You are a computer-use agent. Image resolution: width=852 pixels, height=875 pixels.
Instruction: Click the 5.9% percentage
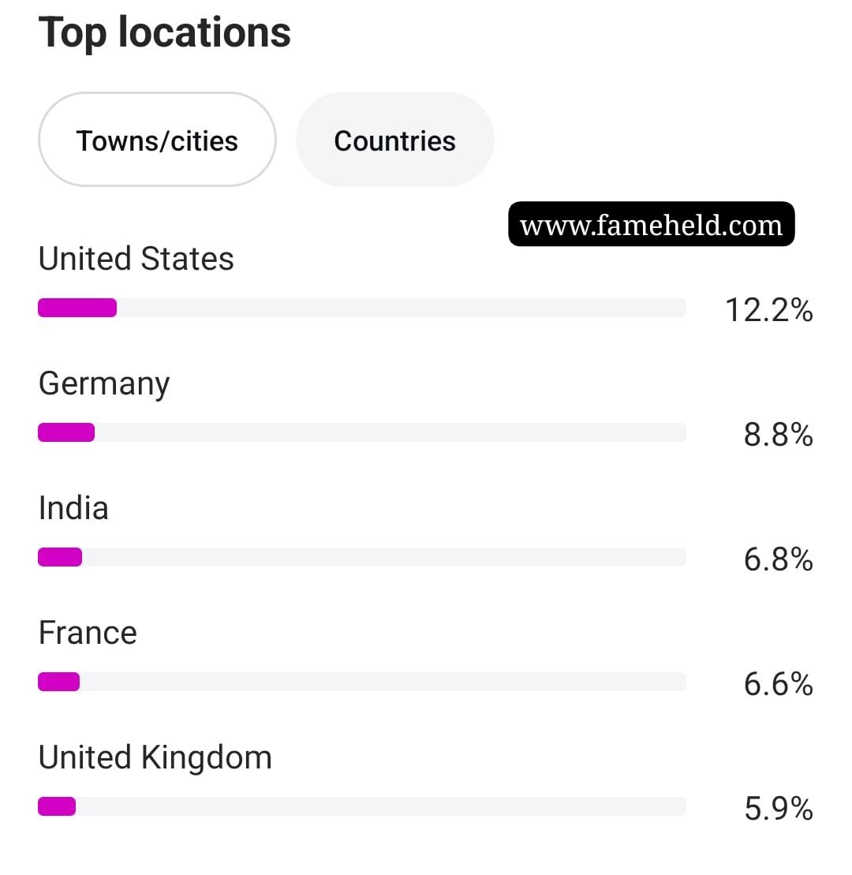point(779,809)
